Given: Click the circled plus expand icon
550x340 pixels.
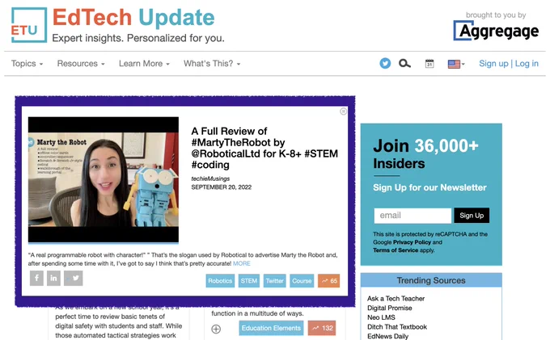Looking at the screenshot, I should coord(216,329).
